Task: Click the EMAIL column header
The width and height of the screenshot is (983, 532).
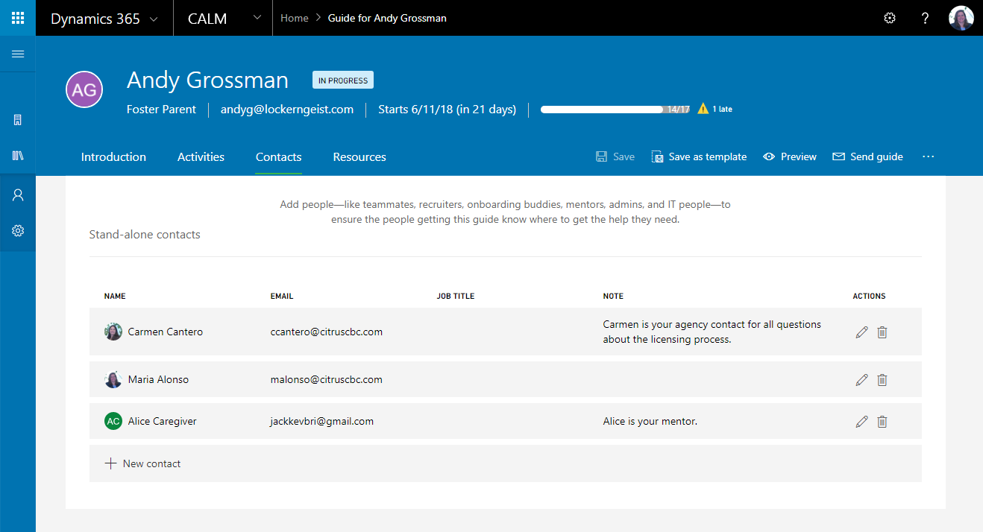Action: (x=282, y=296)
